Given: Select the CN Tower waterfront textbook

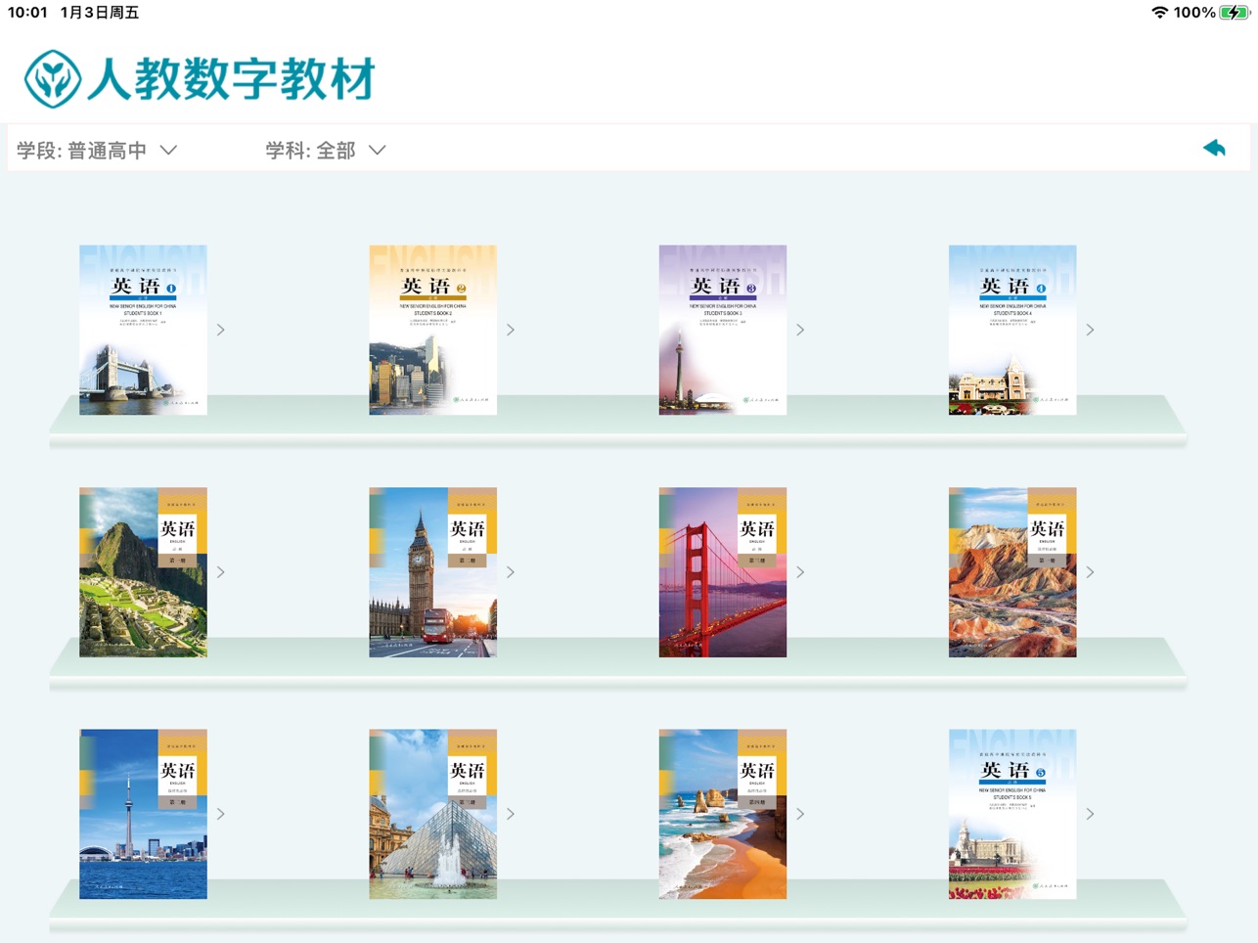Looking at the screenshot, I should click(143, 814).
